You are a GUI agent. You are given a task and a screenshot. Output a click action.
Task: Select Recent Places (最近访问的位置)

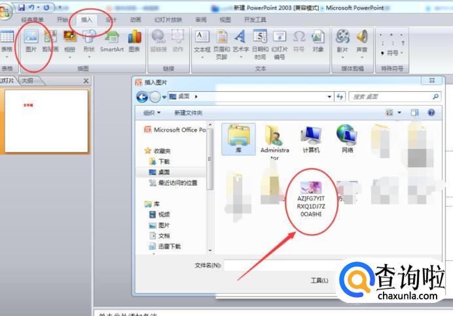pos(173,183)
